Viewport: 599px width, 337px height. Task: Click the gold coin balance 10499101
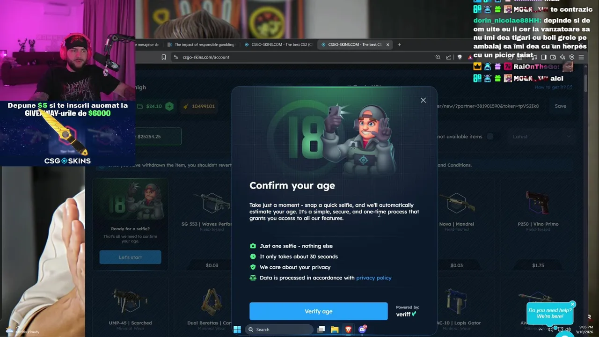199,106
